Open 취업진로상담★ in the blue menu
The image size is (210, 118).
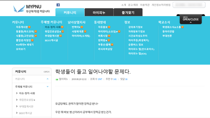click(x=53, y=32)
